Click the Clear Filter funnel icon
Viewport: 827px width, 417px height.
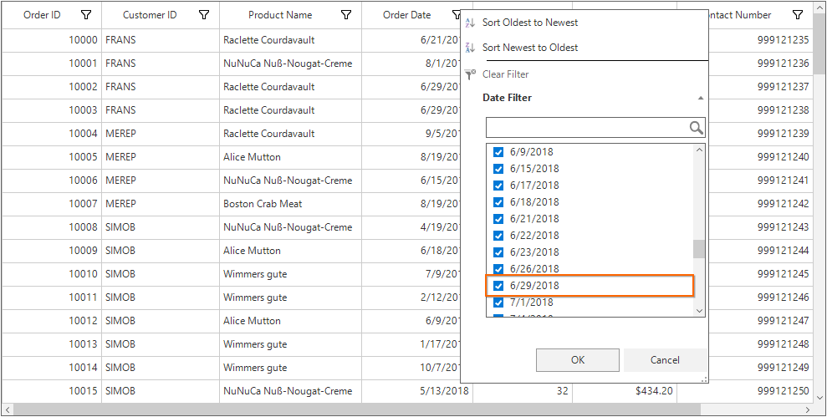[470, 74]
